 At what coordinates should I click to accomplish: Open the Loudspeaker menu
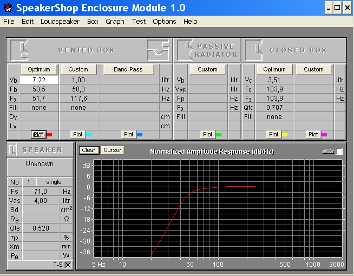(60, 22)
